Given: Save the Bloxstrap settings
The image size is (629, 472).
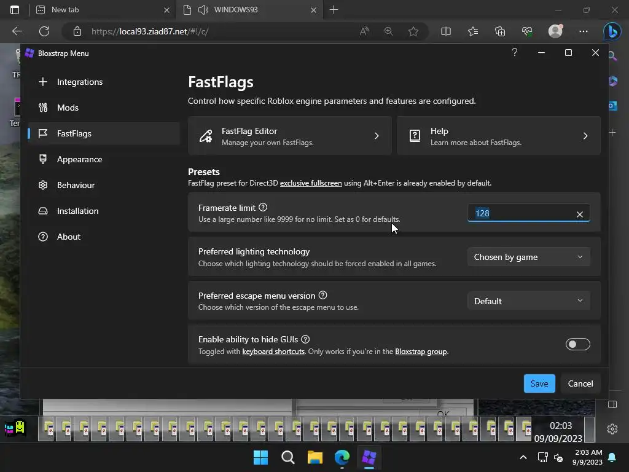Looking at the screenshot, I should click(539, 383).
